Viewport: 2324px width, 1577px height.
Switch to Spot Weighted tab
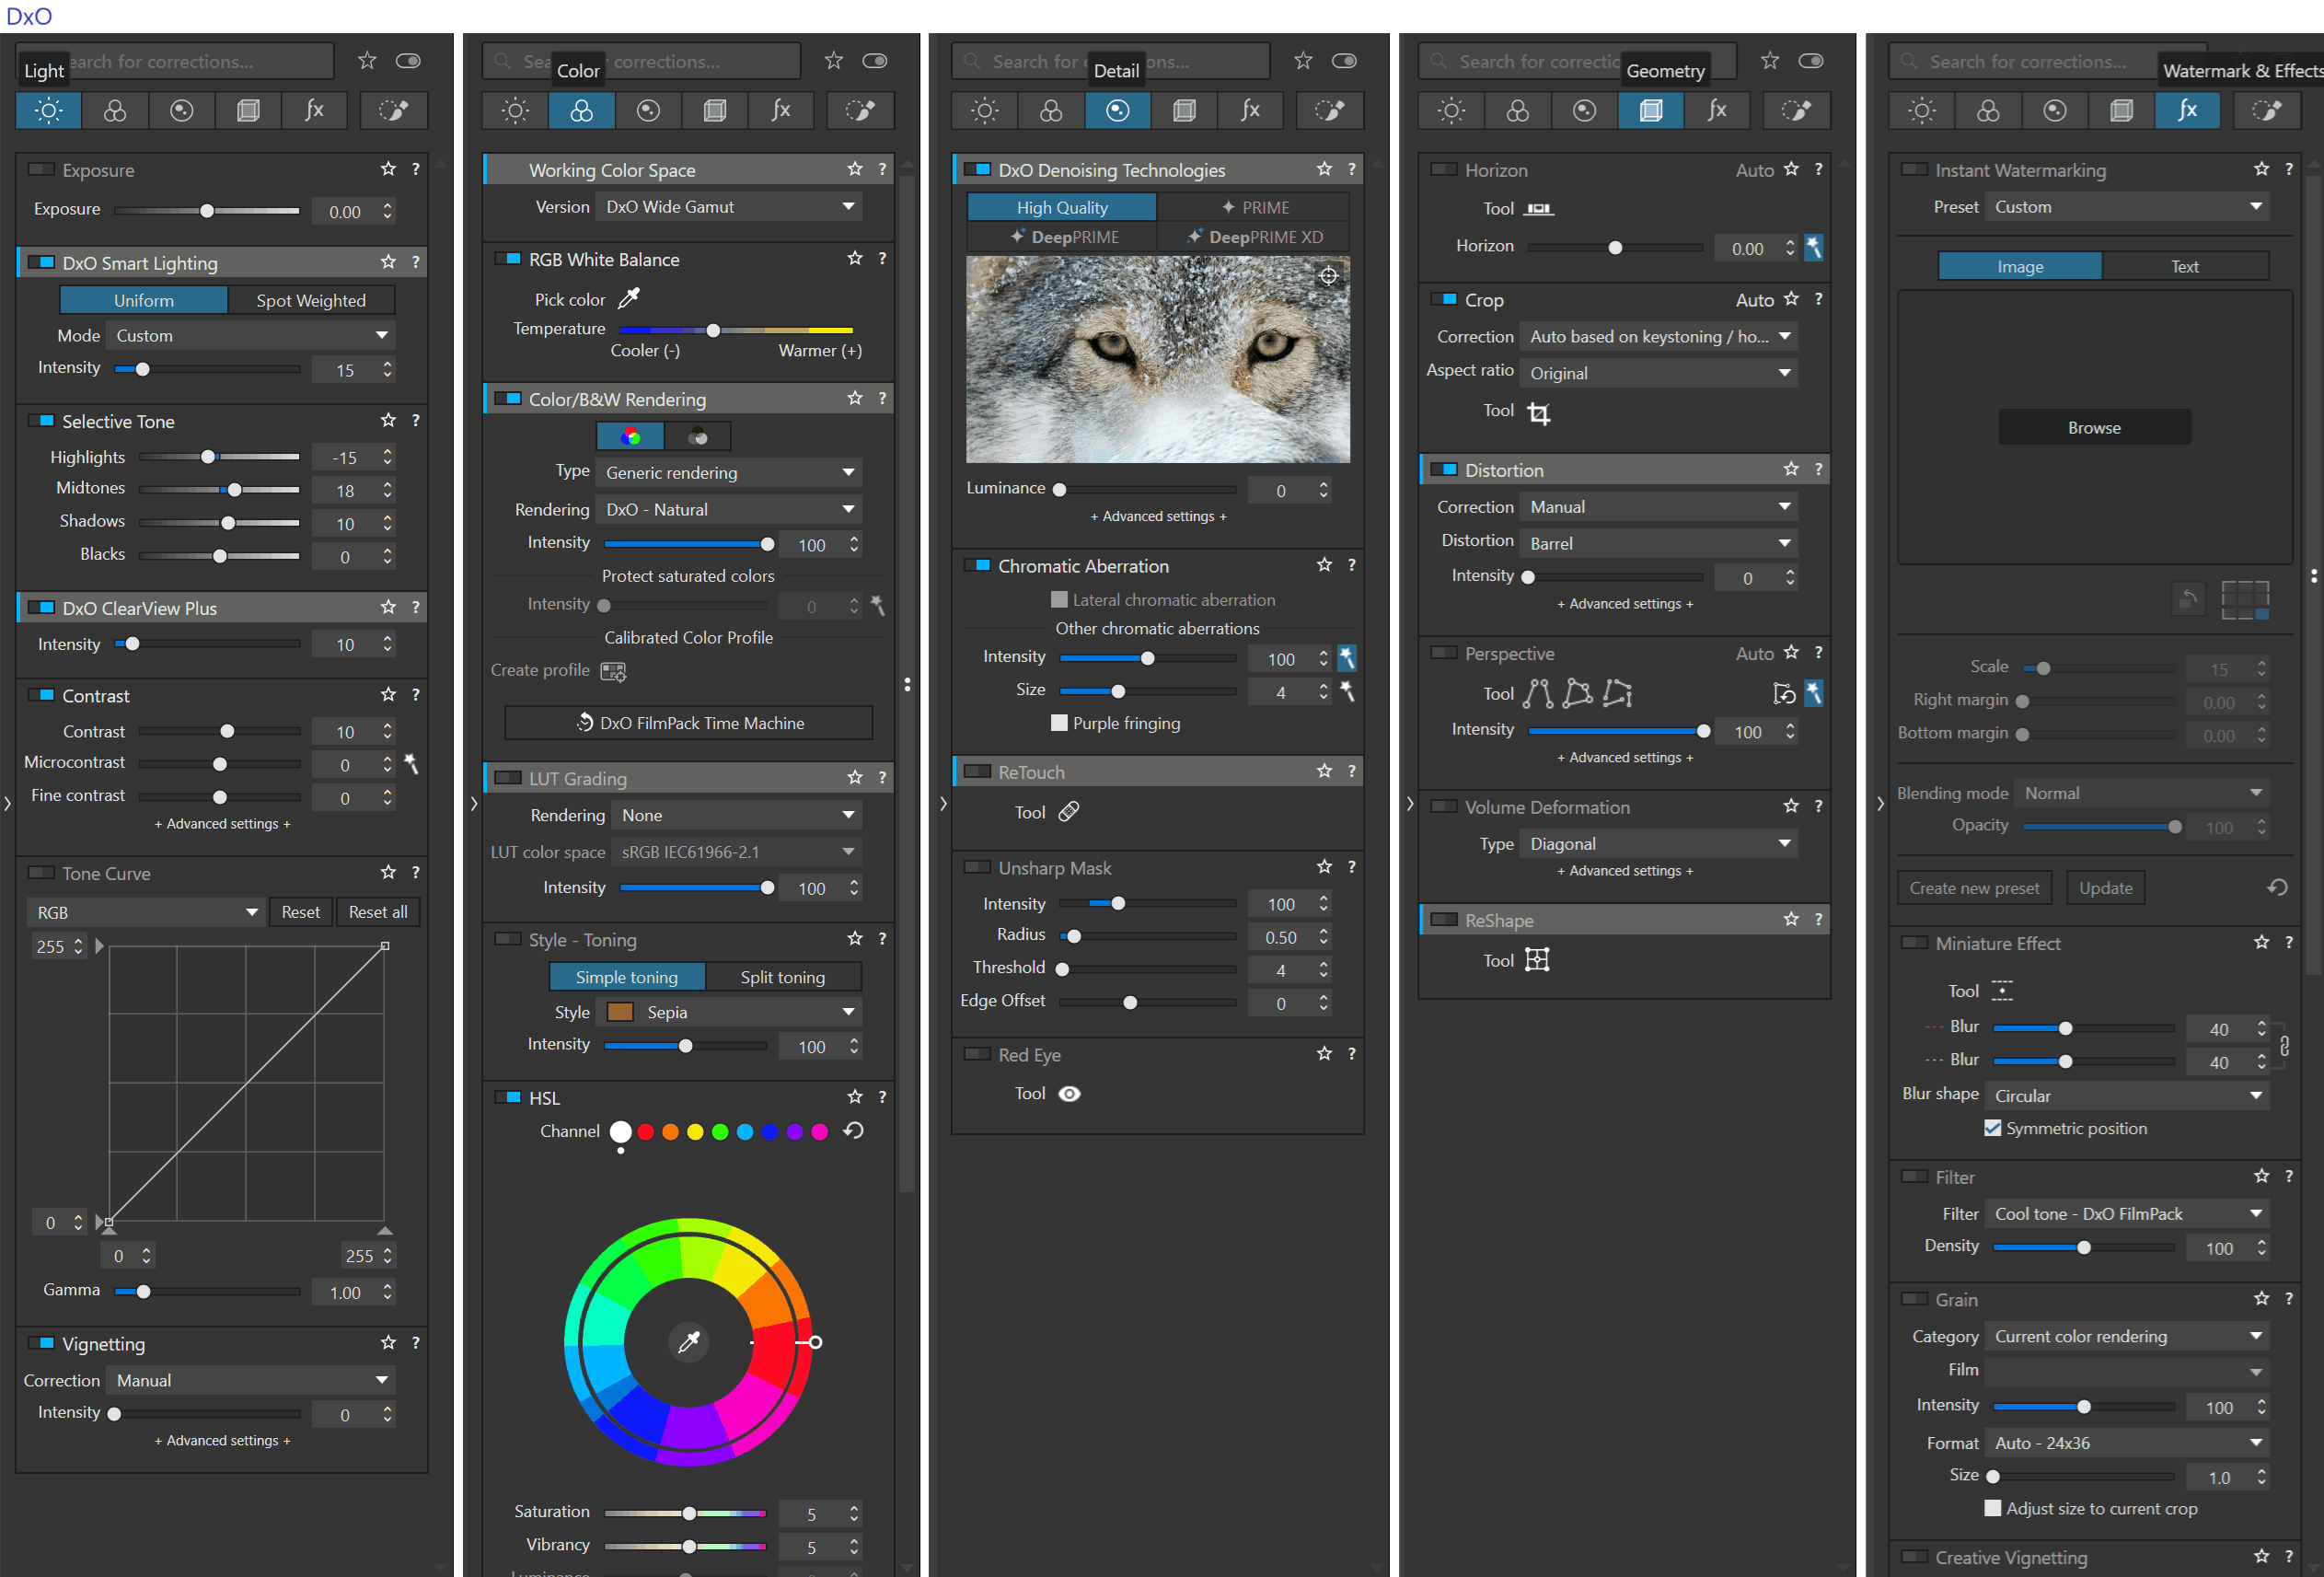click(310, 300)
